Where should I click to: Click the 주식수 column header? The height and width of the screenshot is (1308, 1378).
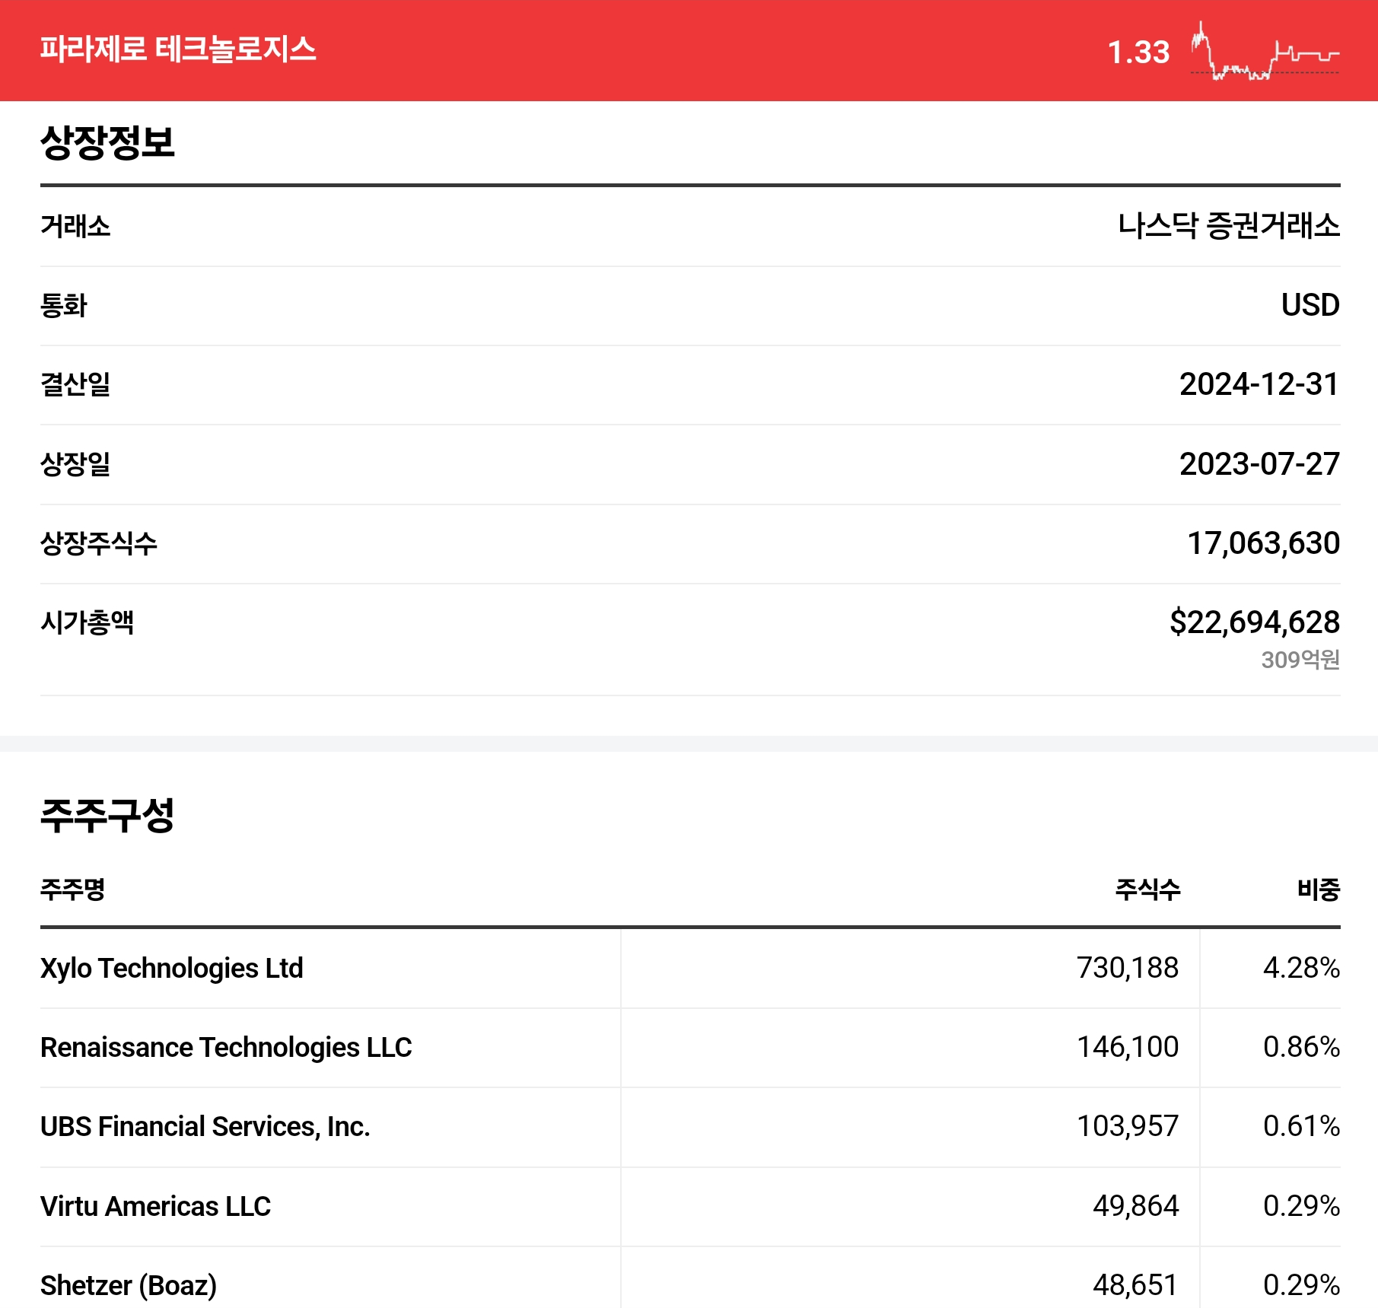click(x=1147, y=889)
